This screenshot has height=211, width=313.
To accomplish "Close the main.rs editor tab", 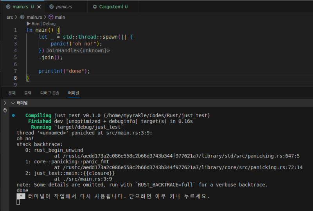I will tap(39, 7).
